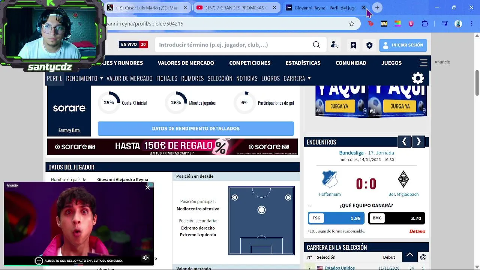The image size is (480, 270).
Task: Open the Bor. M'gladbach team link
Action: [403, 194]
